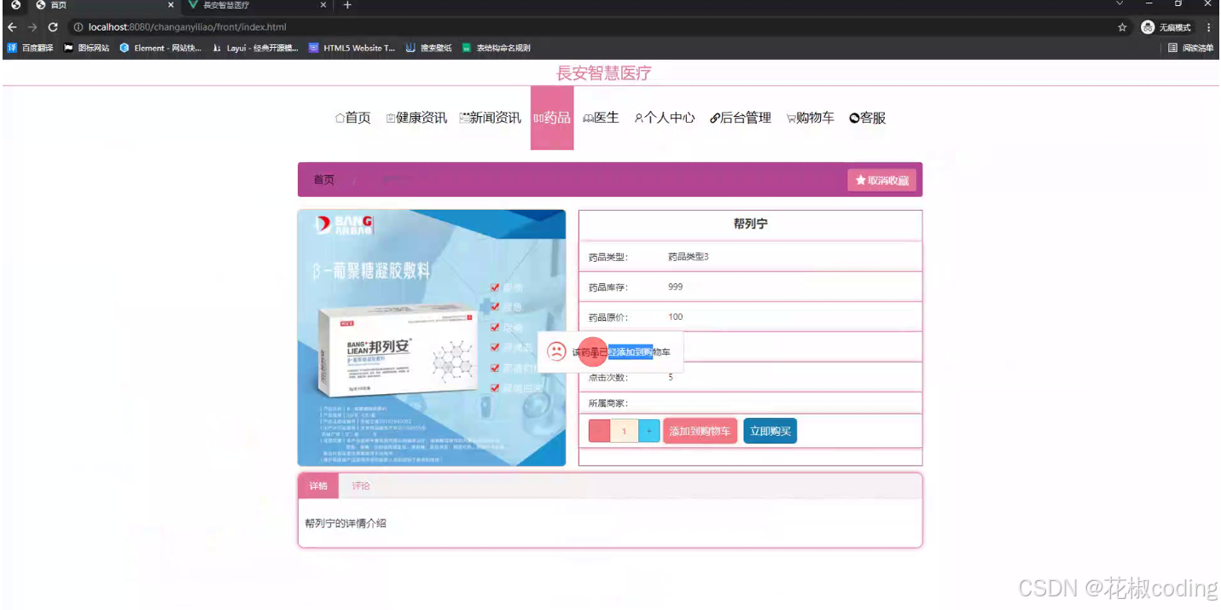Close the 首页 browser tab
Viewport: 1221px width, 610px height.
point(171,5)
